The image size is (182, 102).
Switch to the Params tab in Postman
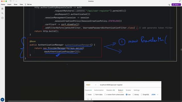pos(88,90)
